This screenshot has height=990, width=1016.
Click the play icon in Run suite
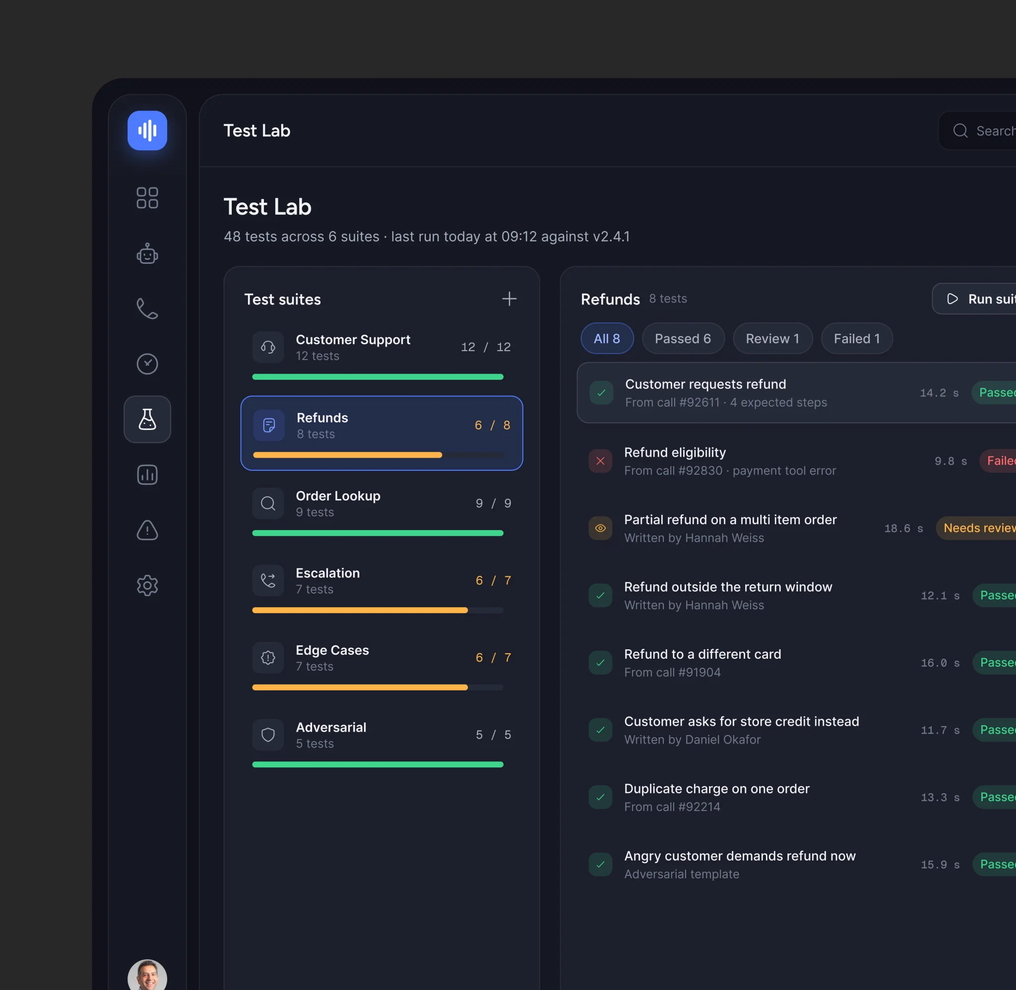tap(952, 299)
